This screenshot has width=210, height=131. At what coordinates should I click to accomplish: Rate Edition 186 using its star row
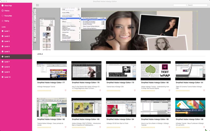pos(183,127)
